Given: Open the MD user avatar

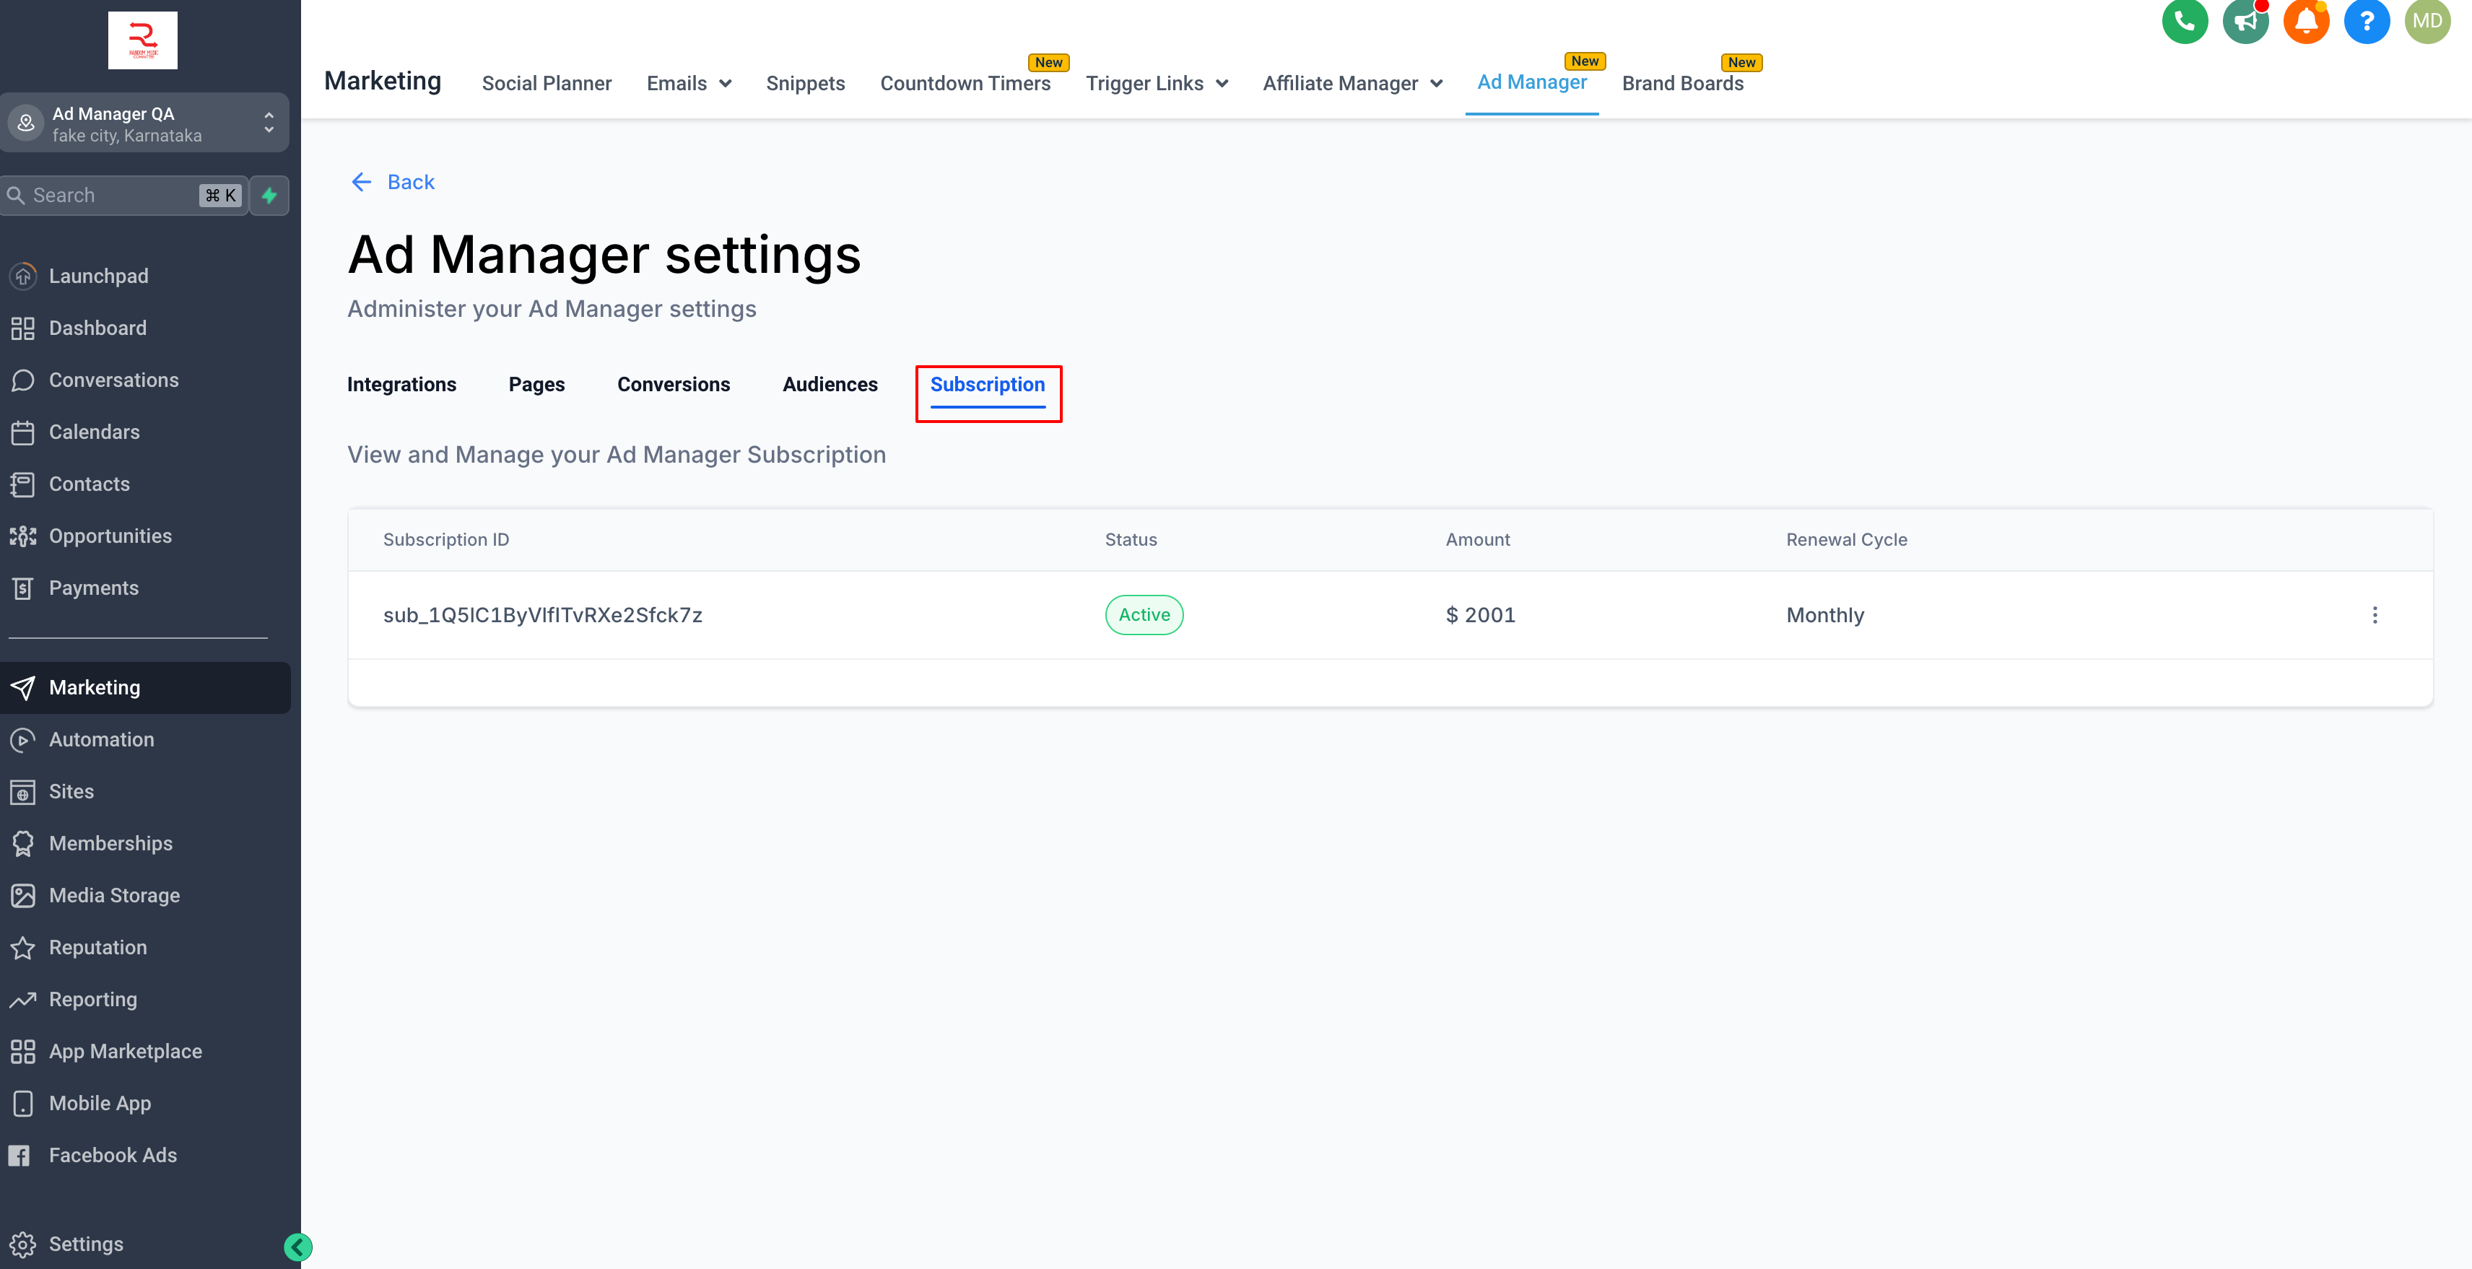Looking at the screenshot, I should click(x=2427, y=21).
